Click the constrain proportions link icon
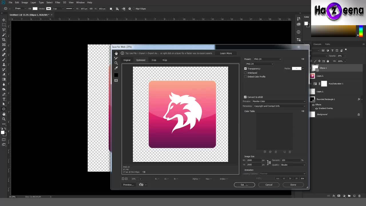Screen dimensions: 366x206 coord(269,163)
